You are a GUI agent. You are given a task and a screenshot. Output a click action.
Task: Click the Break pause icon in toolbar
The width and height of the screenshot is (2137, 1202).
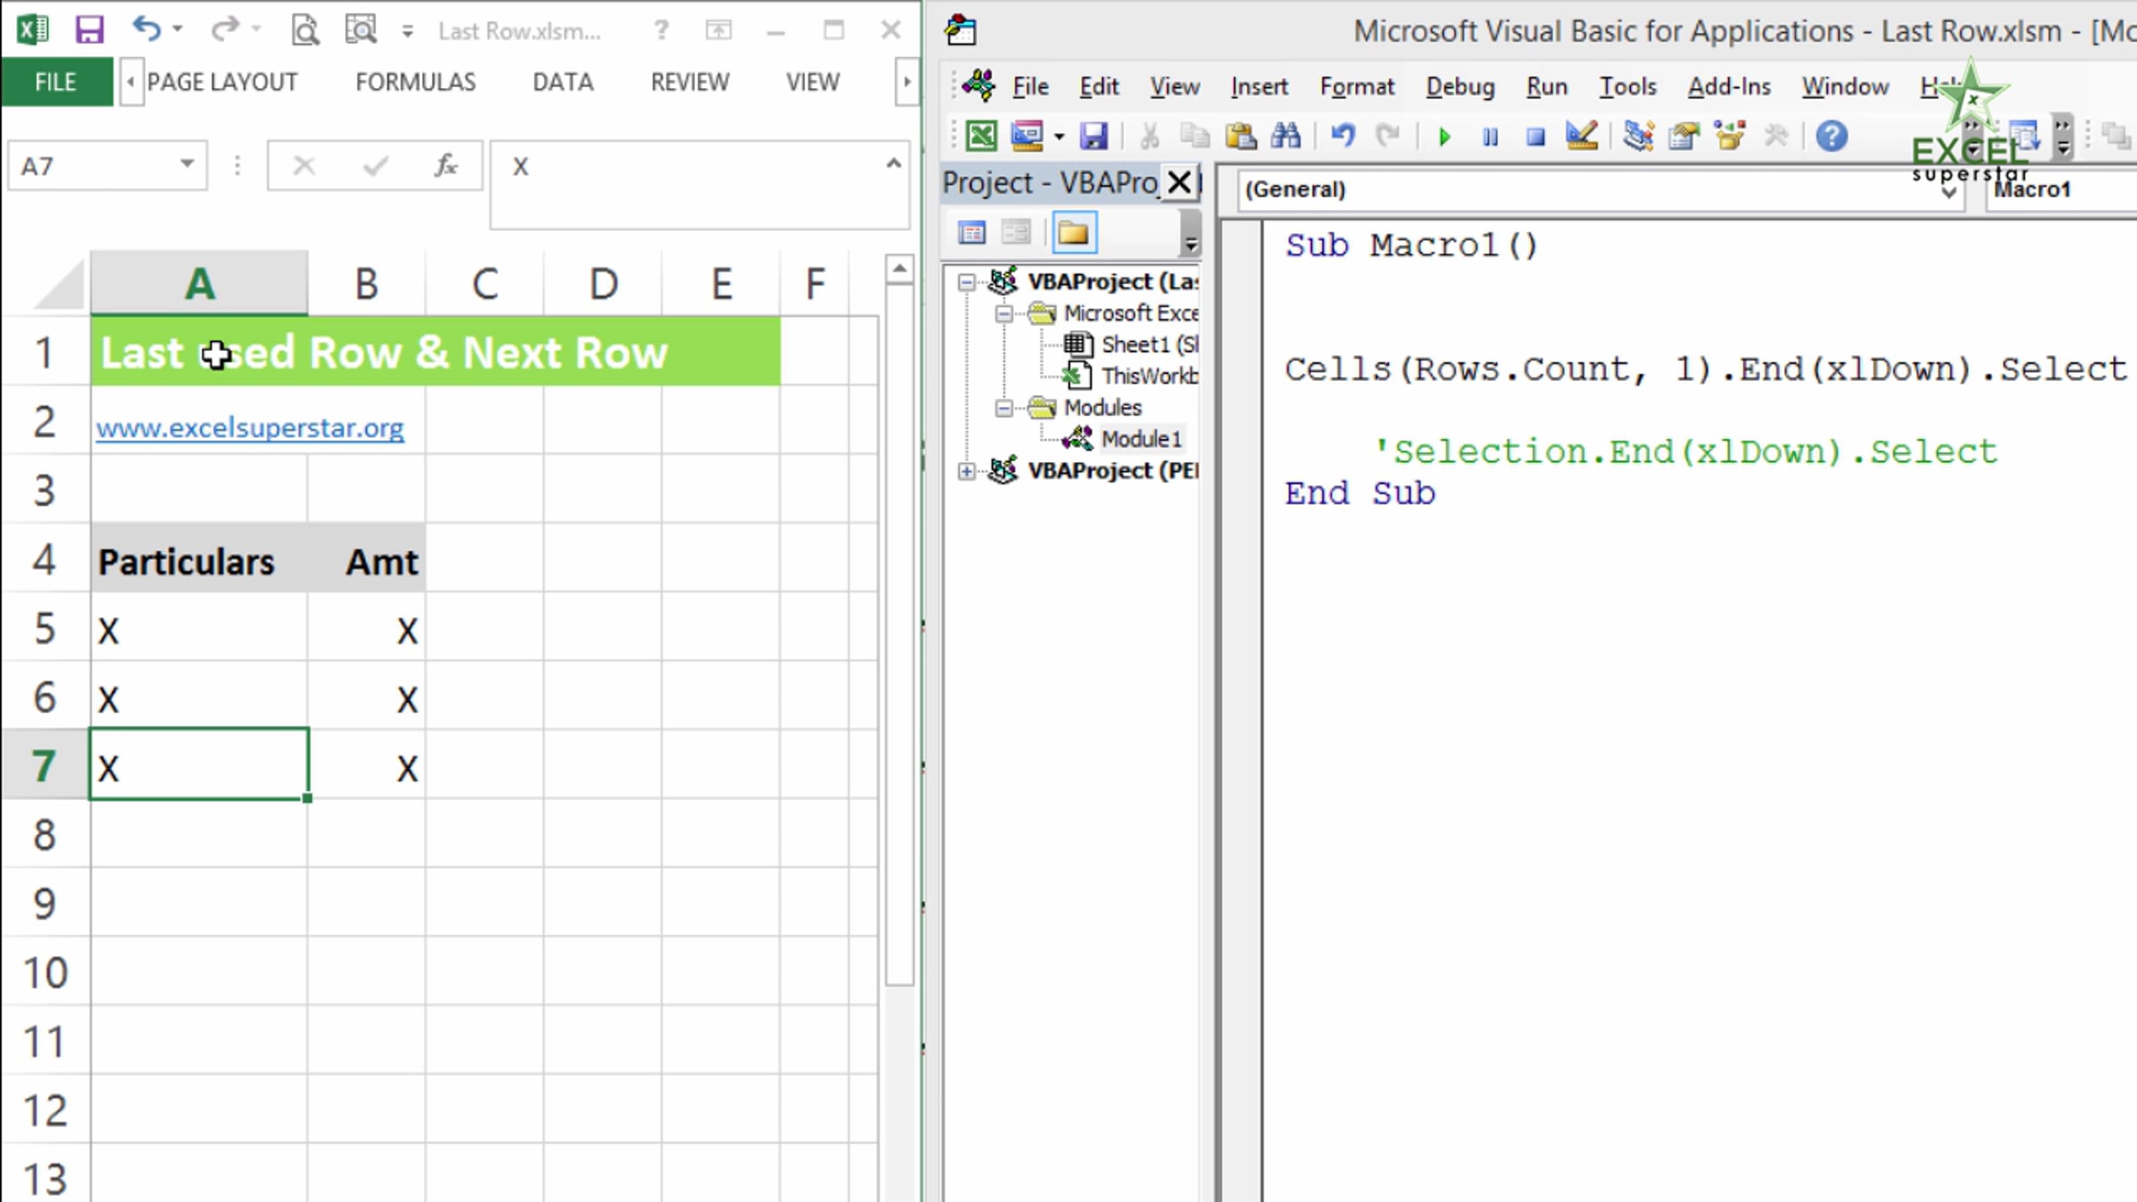(x=1490, y=137)
